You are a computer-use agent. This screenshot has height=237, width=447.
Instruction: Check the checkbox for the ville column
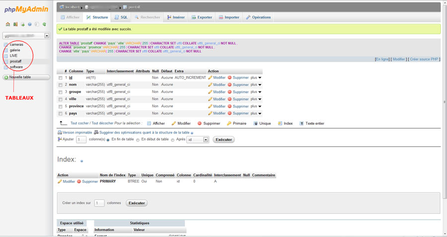pyautogui.click(x=60, y=99)
